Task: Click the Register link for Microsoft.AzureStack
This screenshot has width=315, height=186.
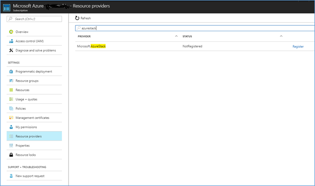Action: [298, 46]
